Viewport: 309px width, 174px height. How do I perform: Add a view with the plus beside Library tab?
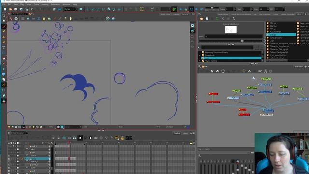point(305,14)
